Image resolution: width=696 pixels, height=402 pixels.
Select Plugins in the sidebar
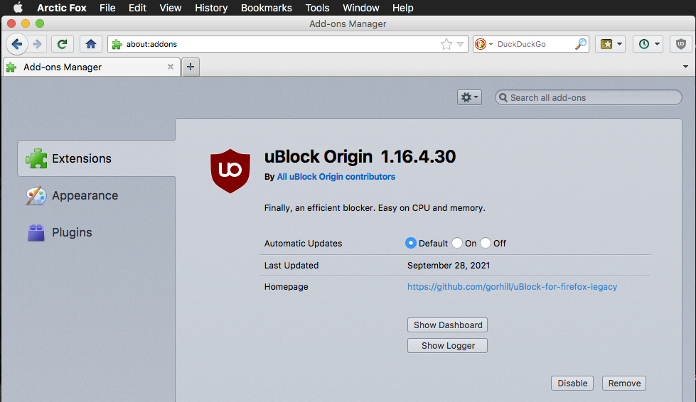96,232
